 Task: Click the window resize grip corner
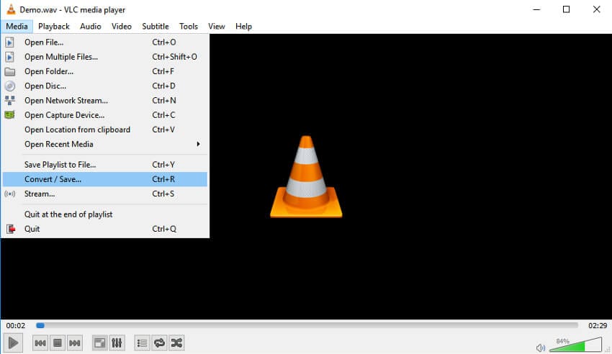(x=607, y=349)
